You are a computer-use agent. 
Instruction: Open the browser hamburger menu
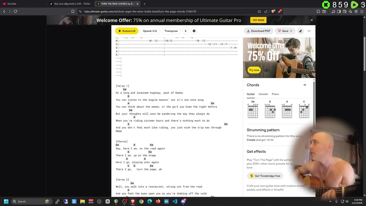click(362, 11)
